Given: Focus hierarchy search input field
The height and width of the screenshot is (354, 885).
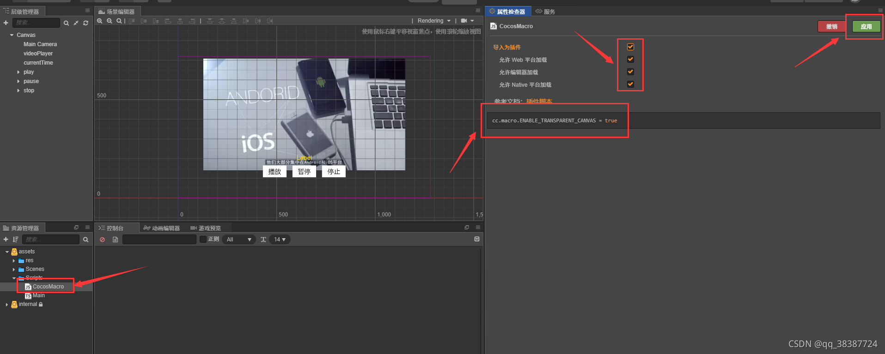Looking at the screenshot, I should [37, 23].
